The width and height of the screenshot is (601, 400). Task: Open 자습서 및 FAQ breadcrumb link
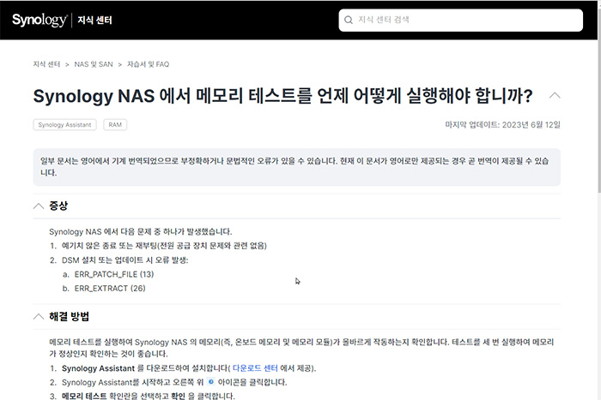(x=148, y=64)
